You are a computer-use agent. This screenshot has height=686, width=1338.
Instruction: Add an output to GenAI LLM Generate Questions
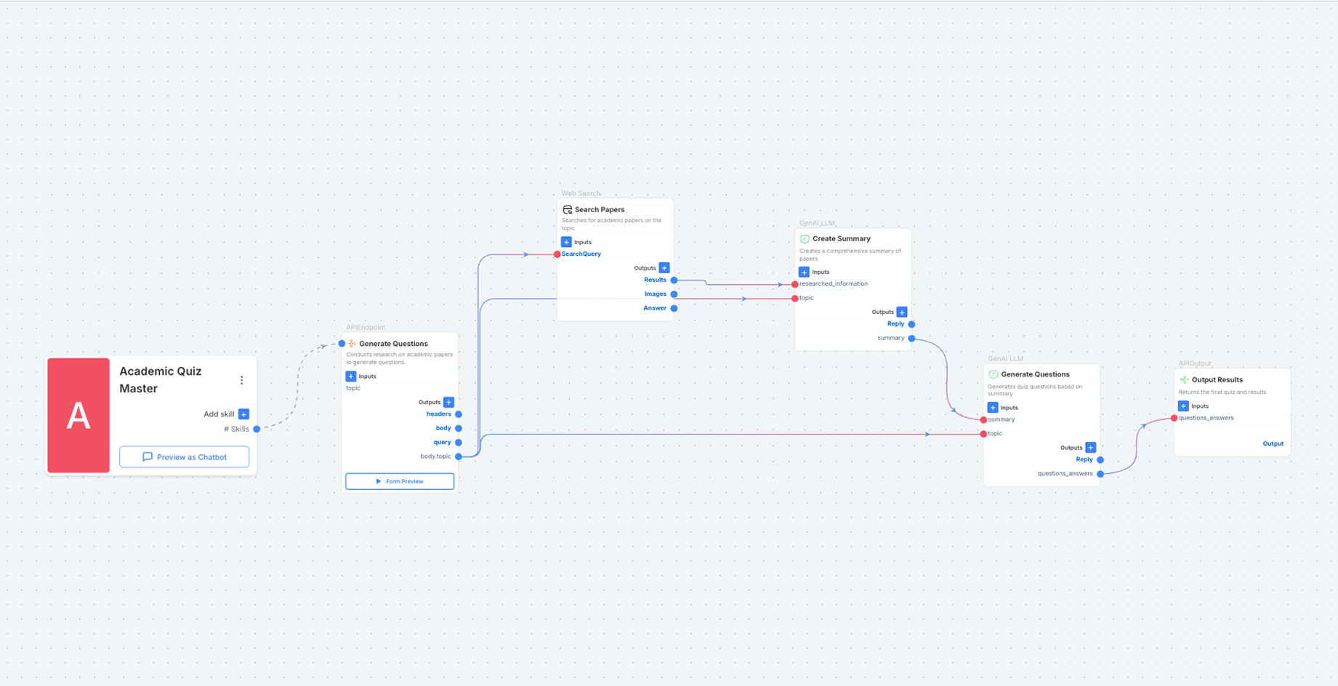1091,448
